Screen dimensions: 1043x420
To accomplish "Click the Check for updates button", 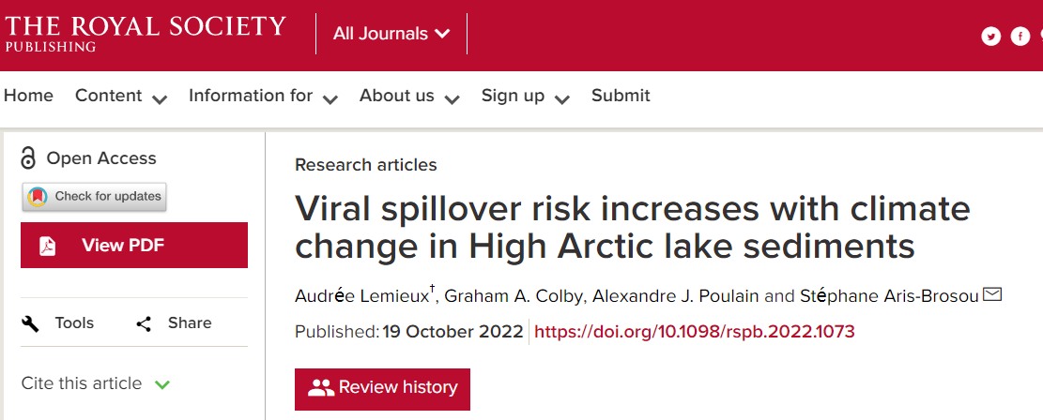I will (x=94, y=197).
